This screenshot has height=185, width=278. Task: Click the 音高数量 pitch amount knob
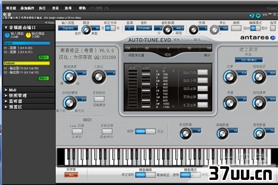tap(186, 134)
